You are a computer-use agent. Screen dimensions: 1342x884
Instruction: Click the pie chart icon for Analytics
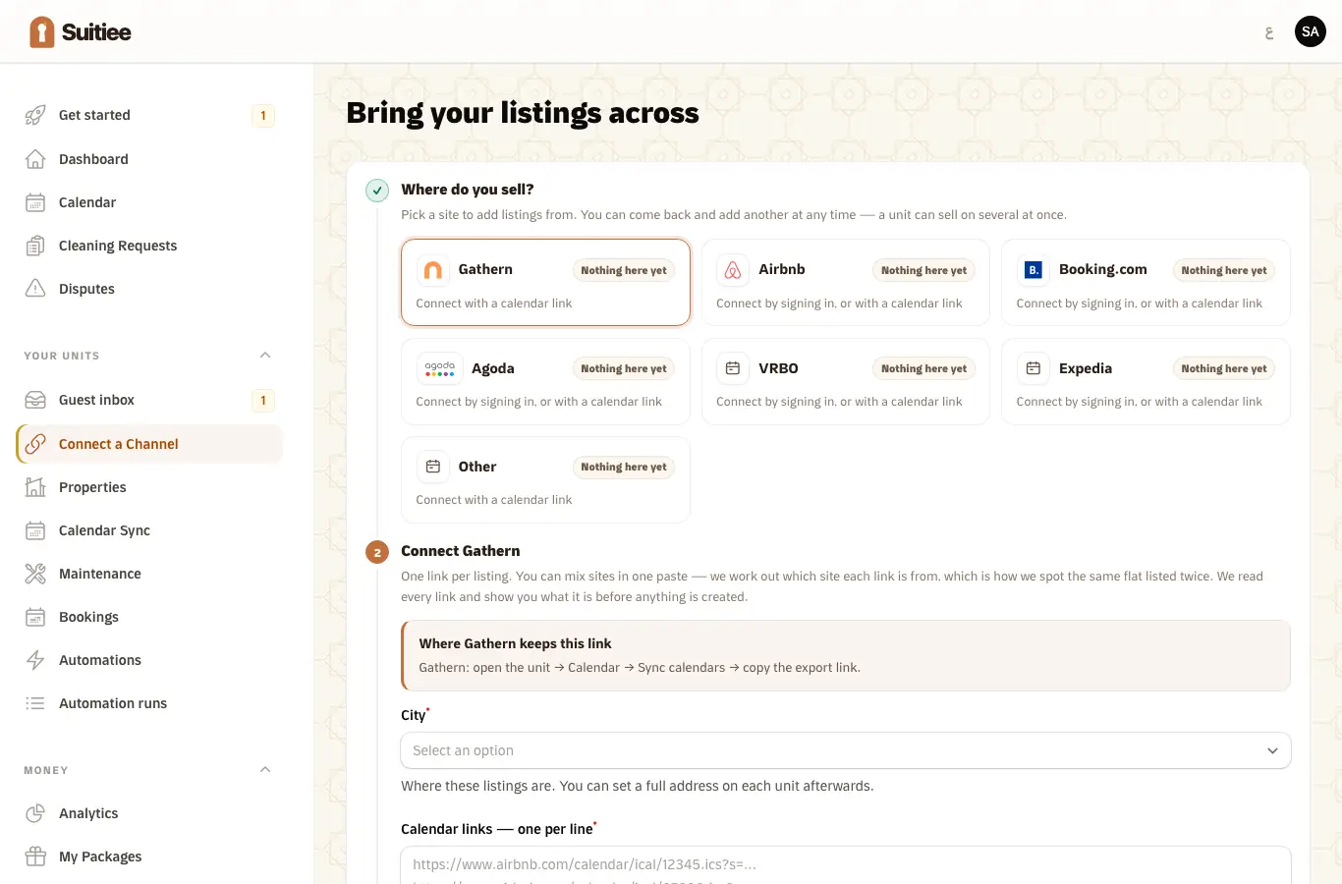coord(35,813)
